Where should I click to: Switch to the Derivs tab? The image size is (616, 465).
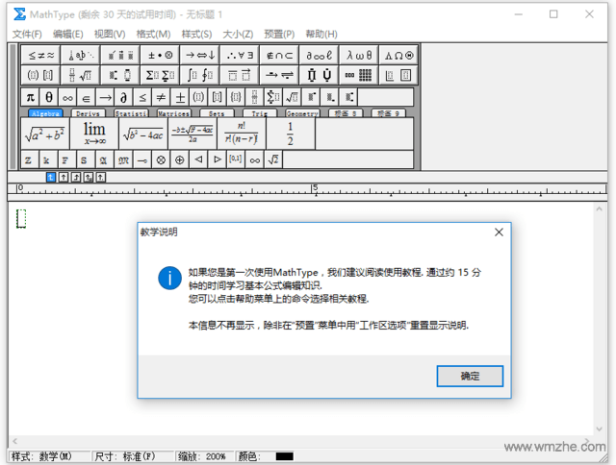pyautogui.click(x=88, y=113)
